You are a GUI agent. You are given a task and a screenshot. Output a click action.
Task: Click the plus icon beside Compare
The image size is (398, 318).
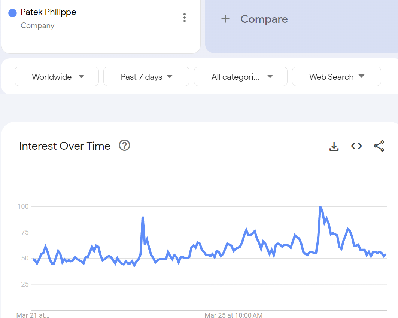pyautogui.click(x=225, y=19)
